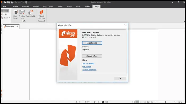Jump to the last page
Screen dimensions: 186x104
[99, 102]
